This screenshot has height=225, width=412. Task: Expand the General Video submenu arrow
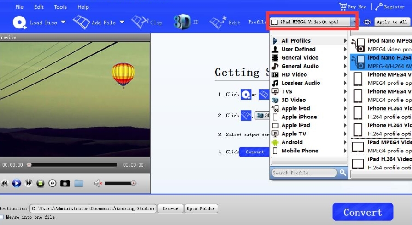[345, 57]
